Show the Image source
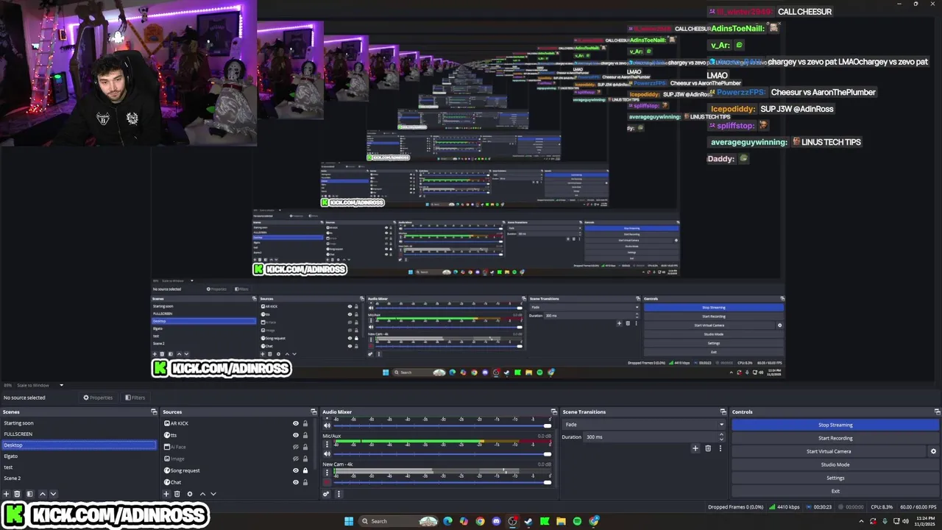The image size is (942, 530). [296, 459]
